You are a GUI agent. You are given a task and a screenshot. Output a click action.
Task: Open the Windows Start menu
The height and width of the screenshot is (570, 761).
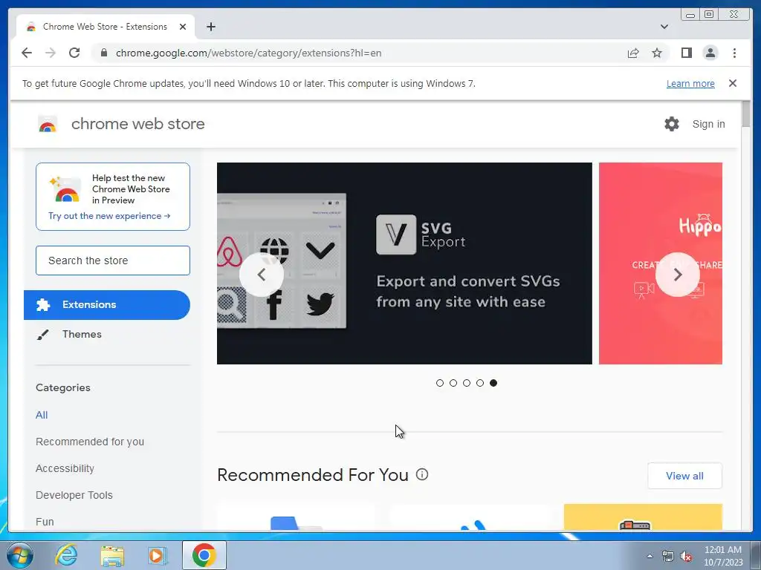point(20,555)
